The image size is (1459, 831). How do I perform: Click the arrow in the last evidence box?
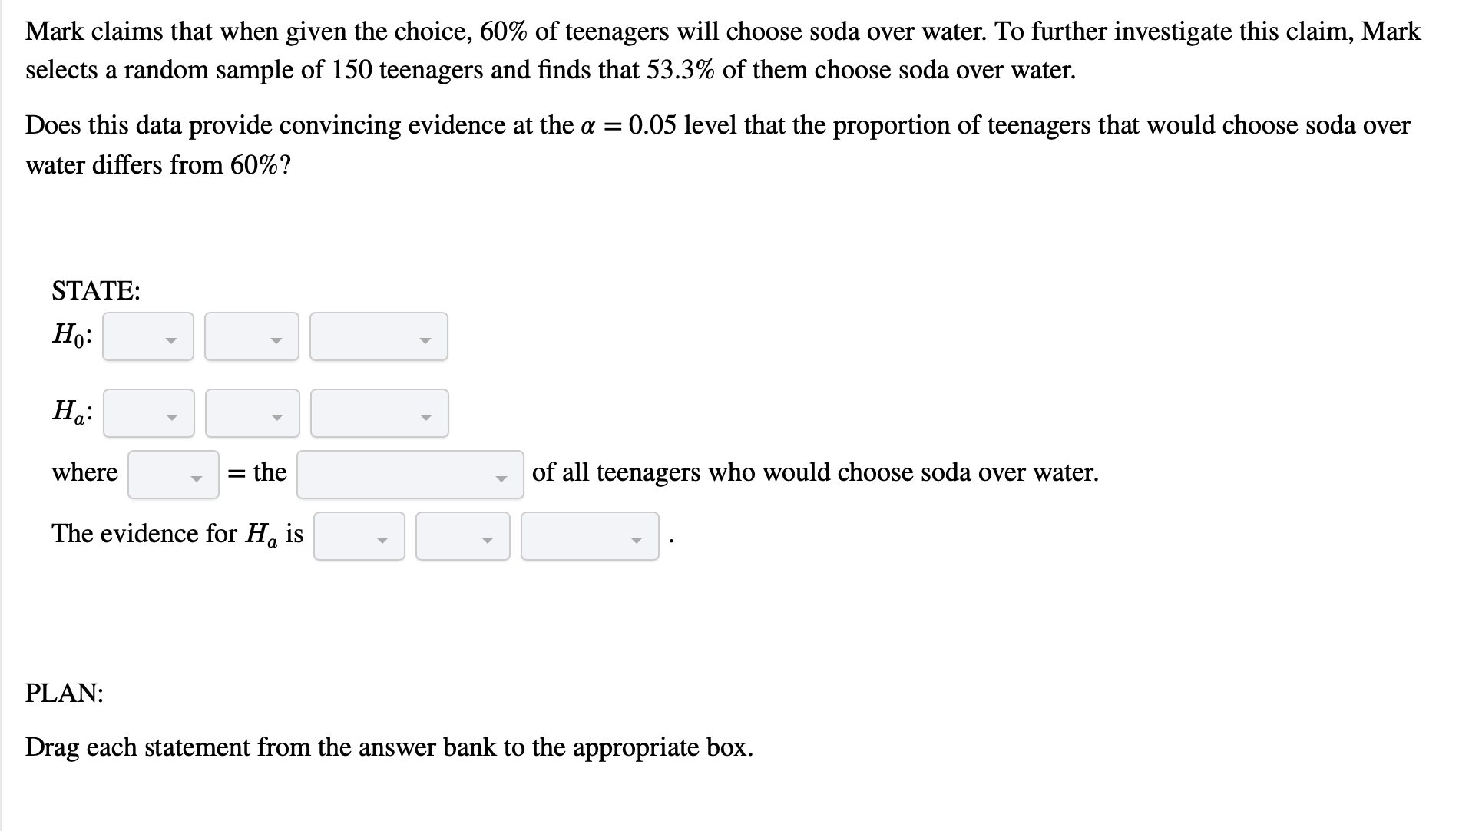[x=637, y=540]
